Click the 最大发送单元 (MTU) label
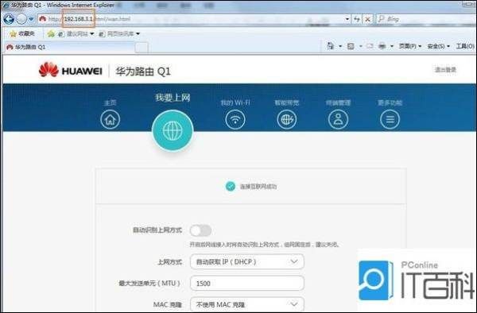 tap(149, 284)
